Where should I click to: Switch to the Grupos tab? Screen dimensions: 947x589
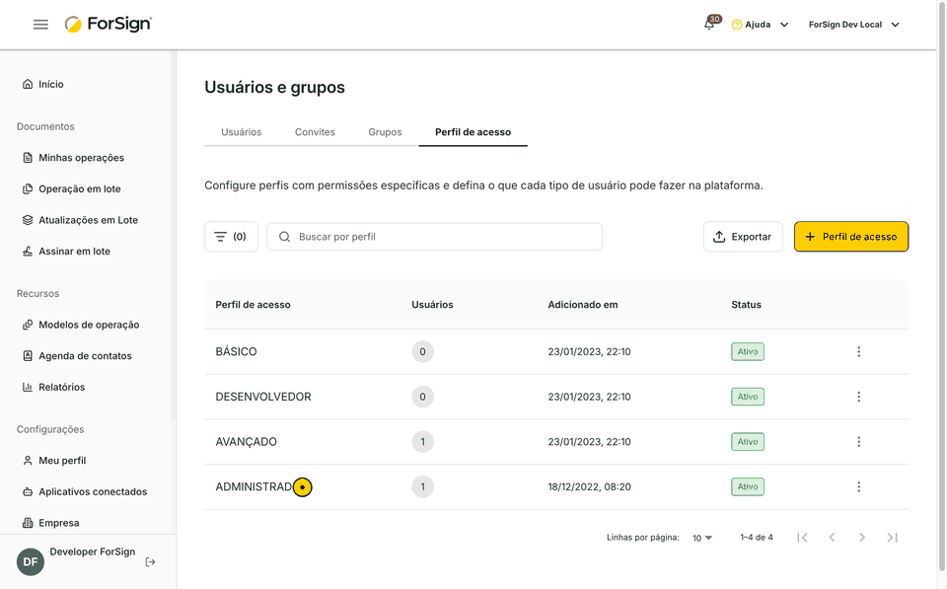point(385,132)
